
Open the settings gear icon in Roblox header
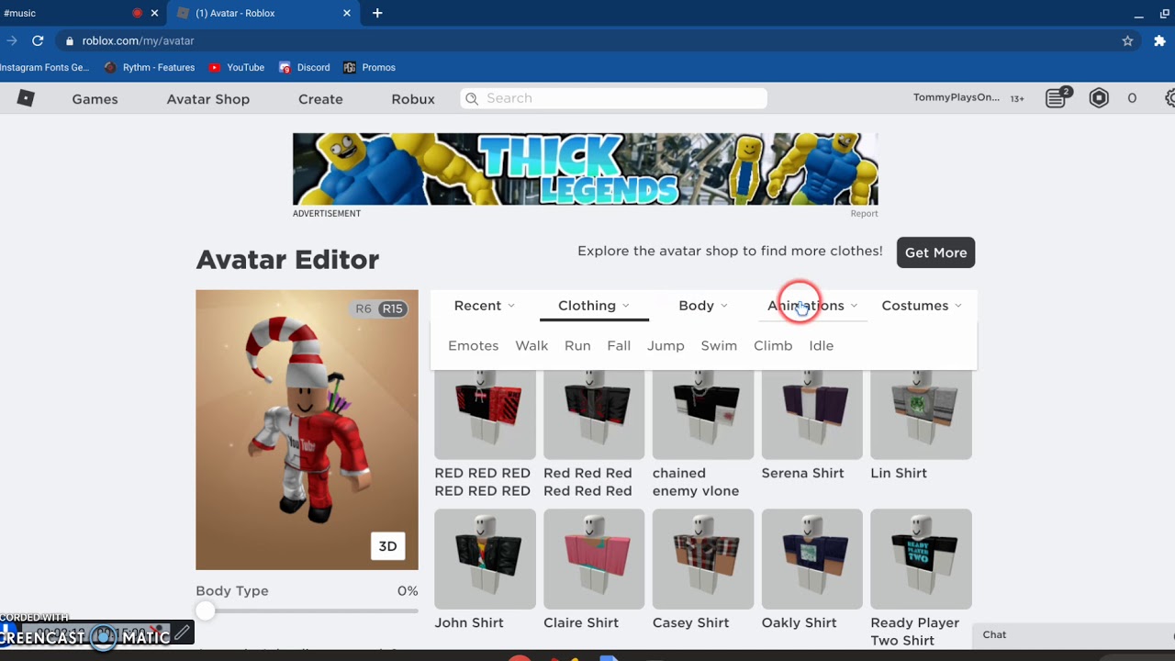(x=1169, y=98)
